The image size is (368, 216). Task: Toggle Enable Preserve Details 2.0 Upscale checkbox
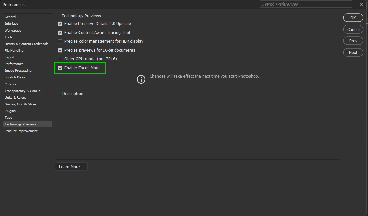tap(60, 24)
